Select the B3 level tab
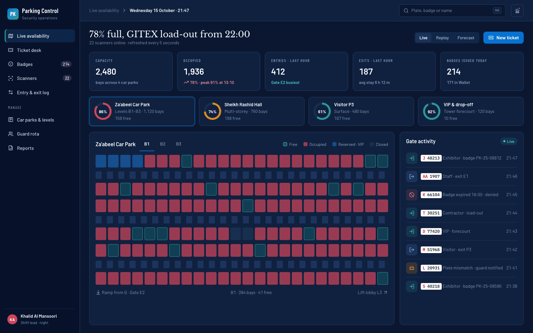 pyautogui.click(x=179, y=144)
